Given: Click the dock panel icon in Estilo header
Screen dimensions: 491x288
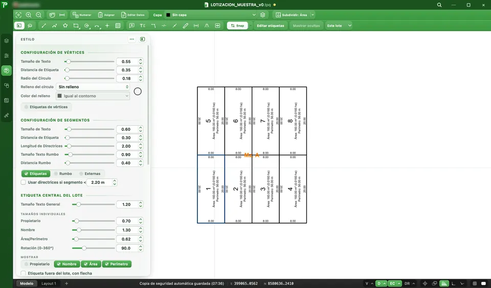Looking at the screenshot, I should (143, 39).
